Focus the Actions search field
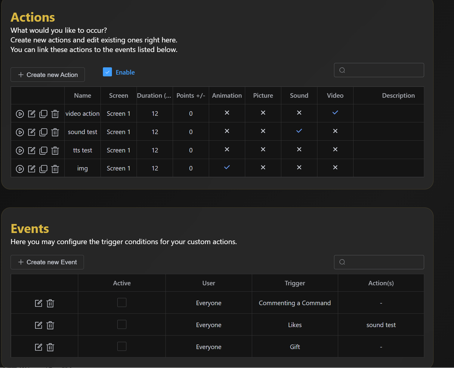The height and width of the screenshot is (368, 454). pyautogui.click(x=379, y=70)
